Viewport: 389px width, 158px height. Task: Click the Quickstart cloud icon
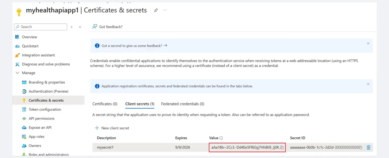click(18, 46)
